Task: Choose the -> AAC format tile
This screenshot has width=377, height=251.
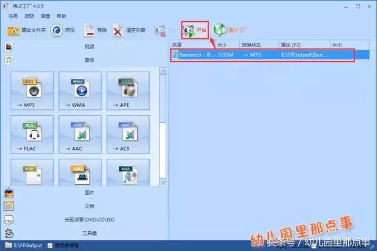Action: (80, 135)
